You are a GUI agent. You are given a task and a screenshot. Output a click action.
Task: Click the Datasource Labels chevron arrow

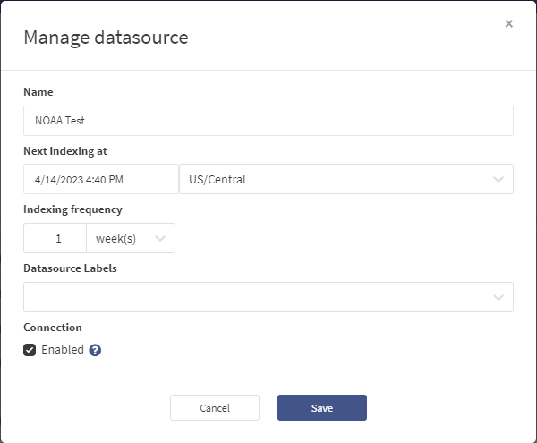tap(499, 297)
